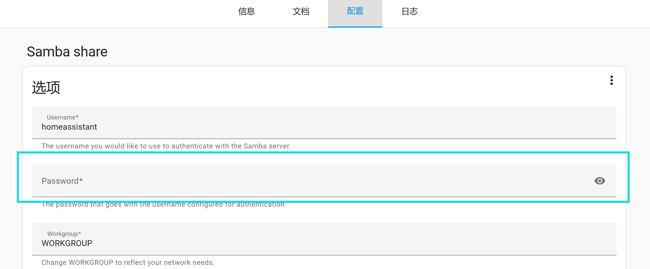Click the WORKGROUP text value
Screen dimensions: 650x269
[67, 243]
